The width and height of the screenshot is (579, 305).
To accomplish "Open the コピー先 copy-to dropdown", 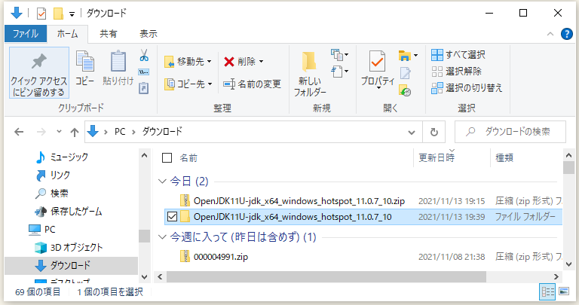I will (x=188, y=84).
